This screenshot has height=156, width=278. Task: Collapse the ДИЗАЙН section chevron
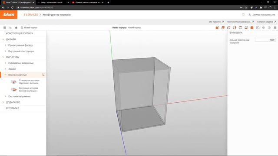tap(3, 39)
